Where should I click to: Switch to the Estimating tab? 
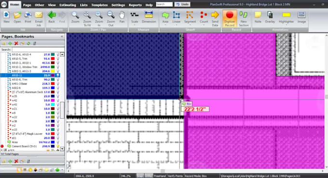(68, 5)
